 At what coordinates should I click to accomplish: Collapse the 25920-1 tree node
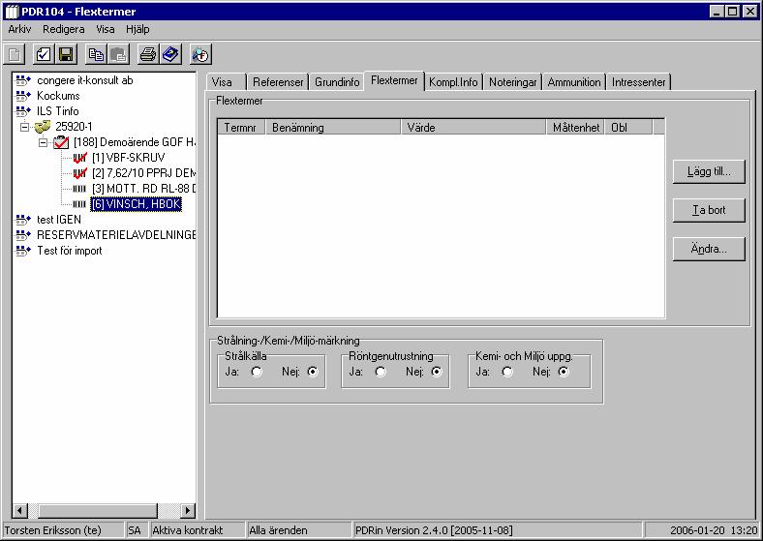point(24,127)
